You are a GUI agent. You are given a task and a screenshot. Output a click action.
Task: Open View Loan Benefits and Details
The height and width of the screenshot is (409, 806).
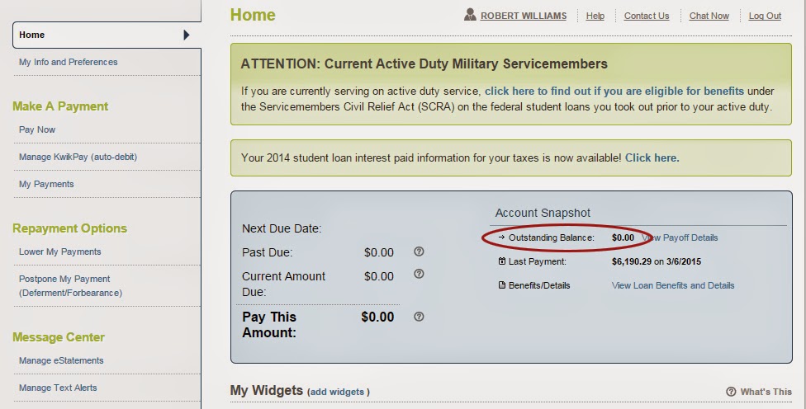(673, 285)
